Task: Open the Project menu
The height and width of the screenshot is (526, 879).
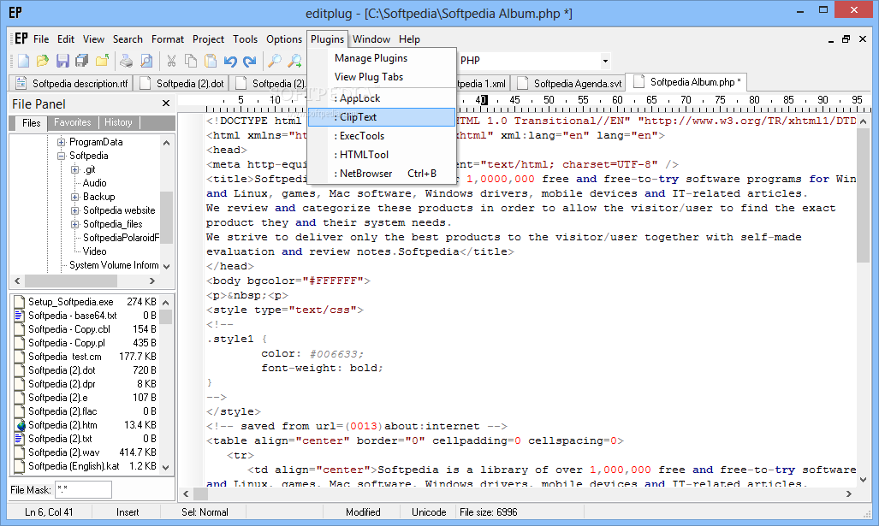Action: tap(208, 39)
